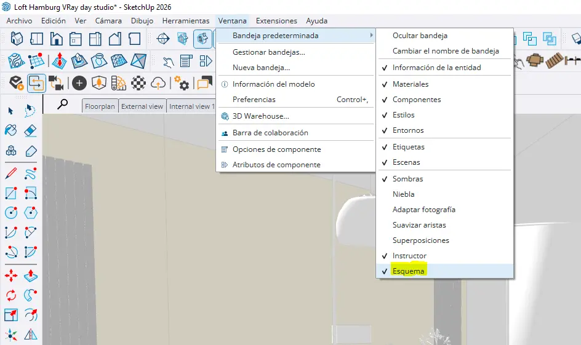Select the Flip Edge sandbox tool
This screenshot has height=345, width=581.
click(138, 61)
